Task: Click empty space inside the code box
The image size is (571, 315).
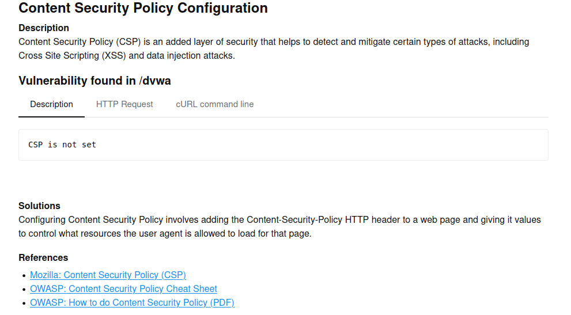Action: tap(320, 145)
